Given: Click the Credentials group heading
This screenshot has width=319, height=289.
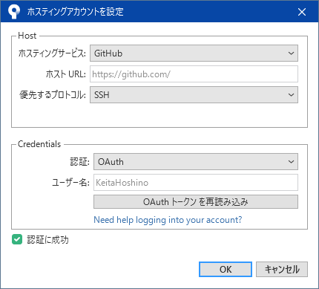Looking at the screenshot, I should (39, 144).
